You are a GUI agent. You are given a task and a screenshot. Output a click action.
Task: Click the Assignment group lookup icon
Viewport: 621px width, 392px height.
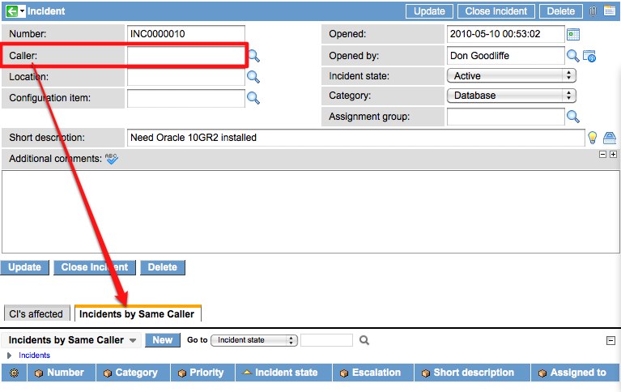(573, 117)
